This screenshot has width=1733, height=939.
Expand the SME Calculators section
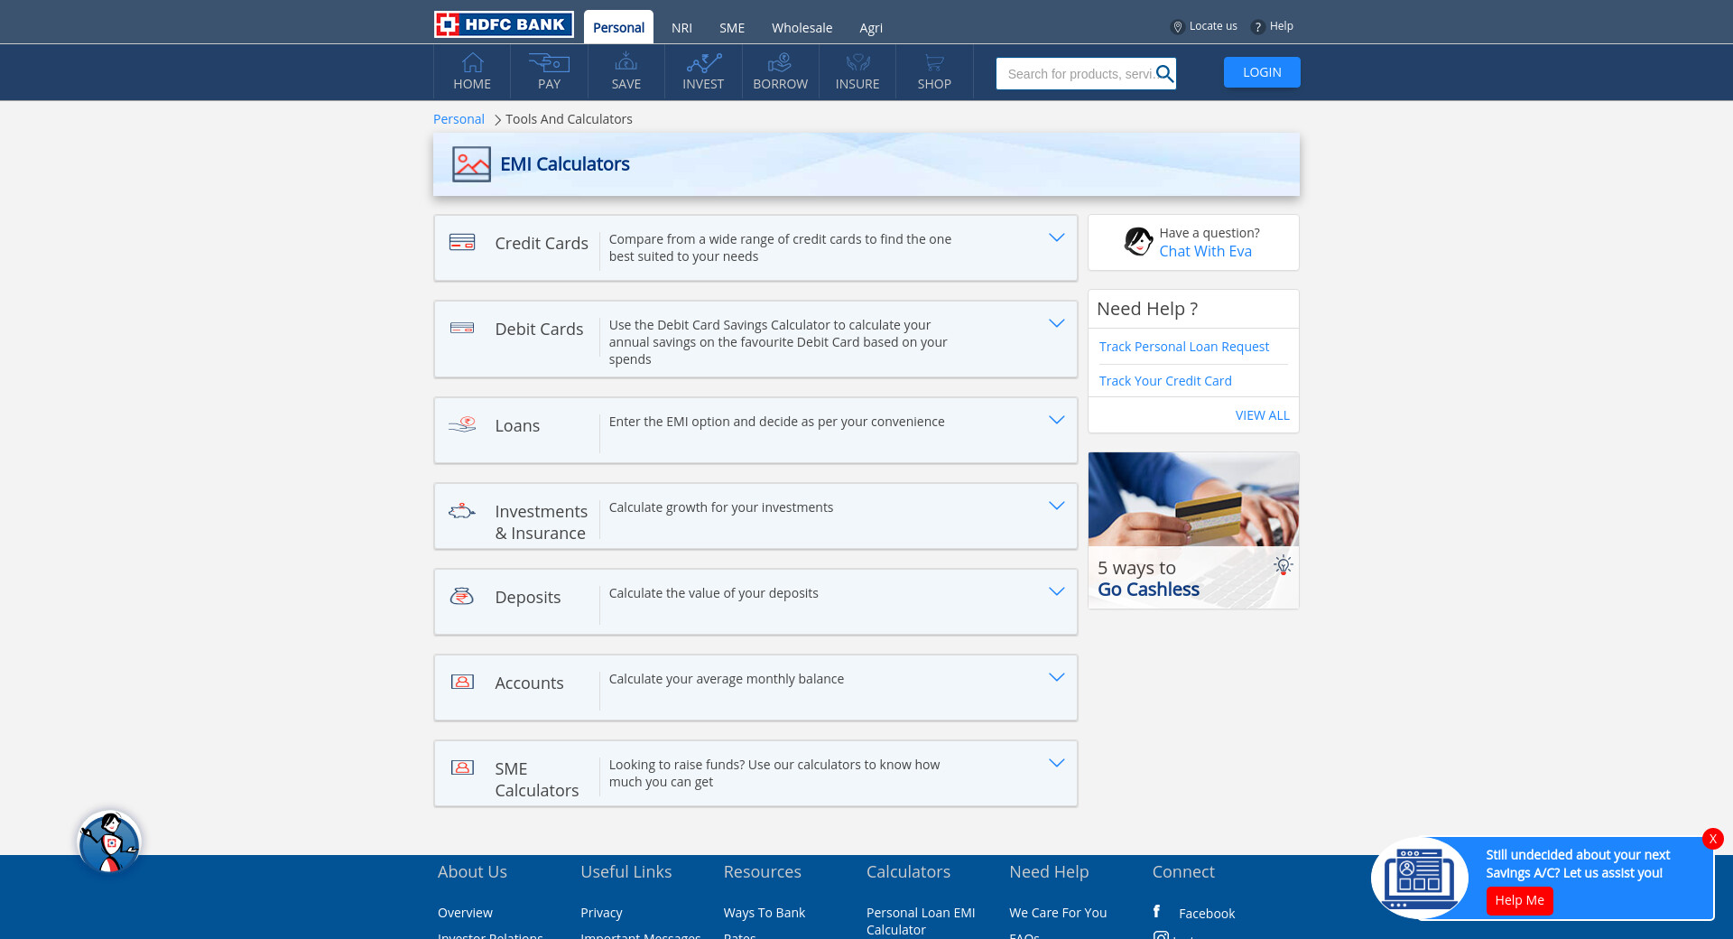coord(1056,763)
